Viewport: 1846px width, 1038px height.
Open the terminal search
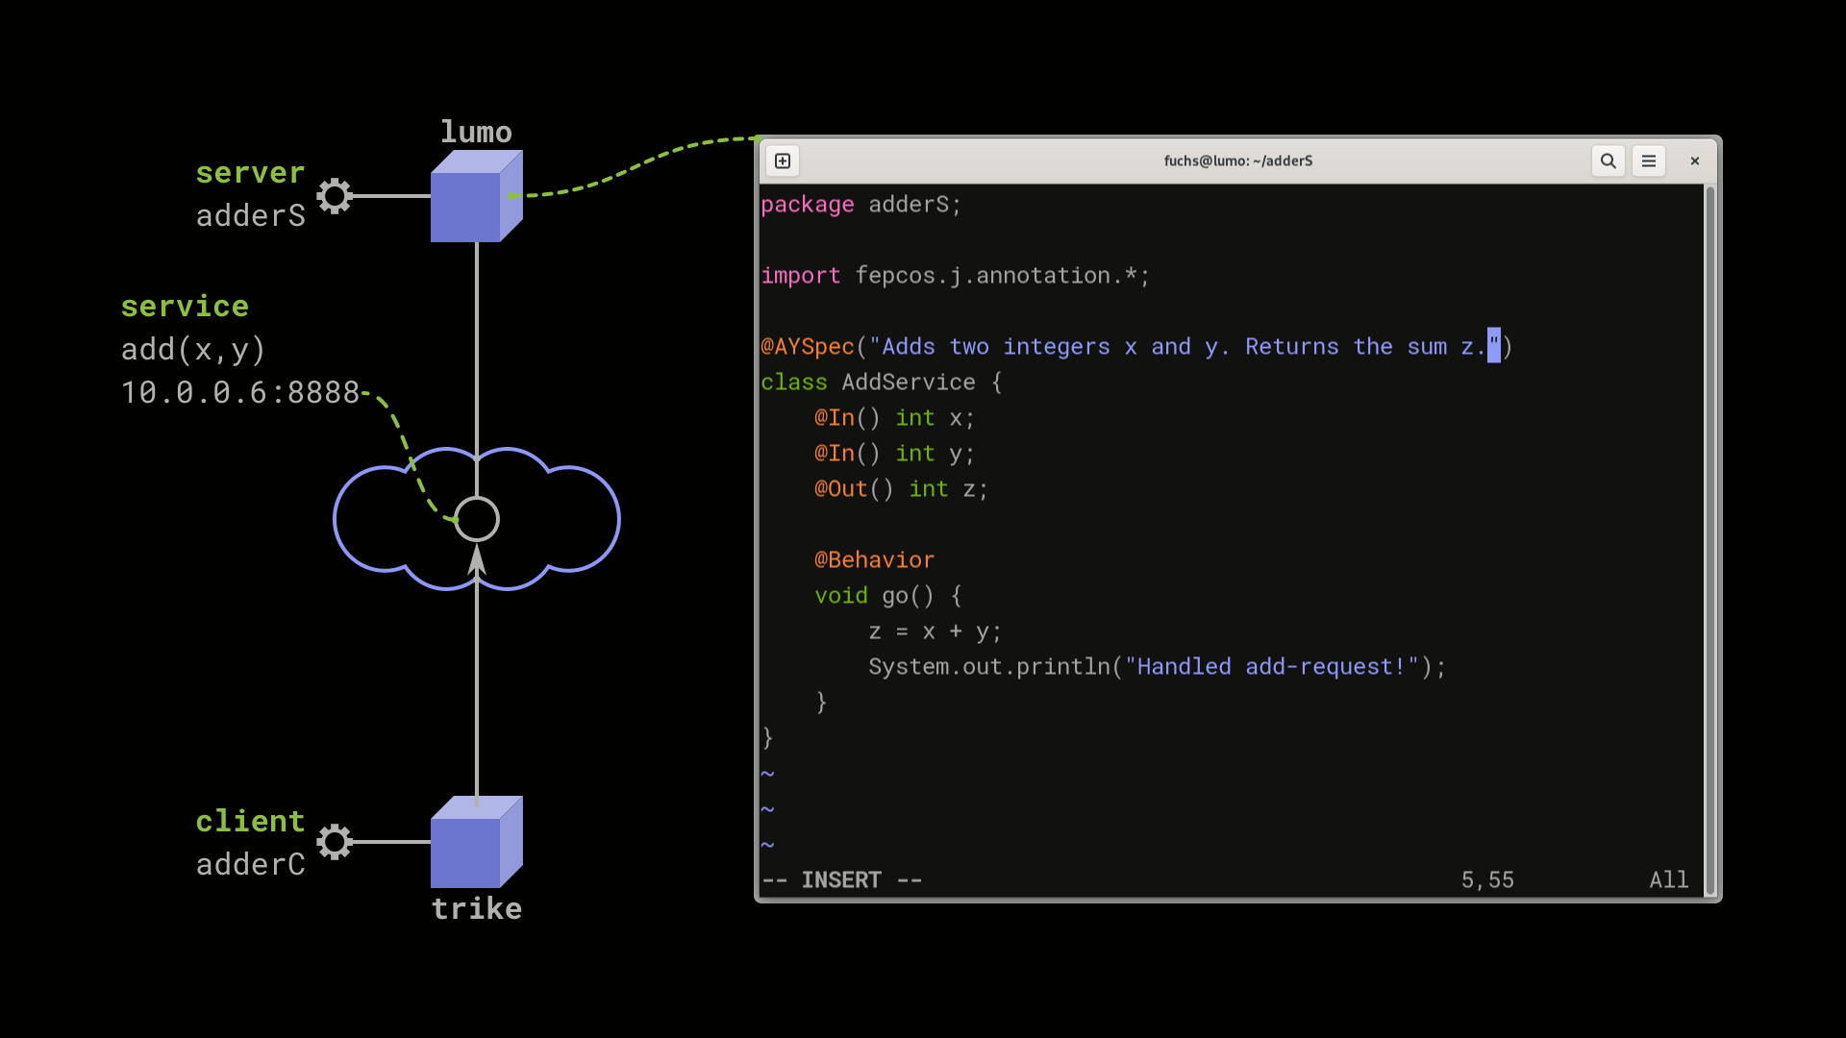pos(1608,161)
